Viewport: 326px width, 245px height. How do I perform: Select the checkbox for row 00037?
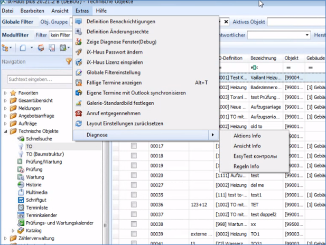coord(134,214)
